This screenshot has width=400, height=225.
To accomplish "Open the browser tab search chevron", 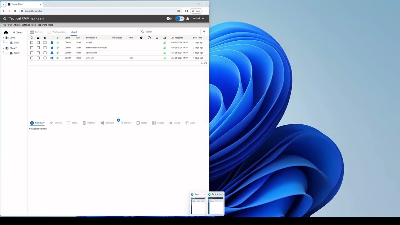I will 3,4.
